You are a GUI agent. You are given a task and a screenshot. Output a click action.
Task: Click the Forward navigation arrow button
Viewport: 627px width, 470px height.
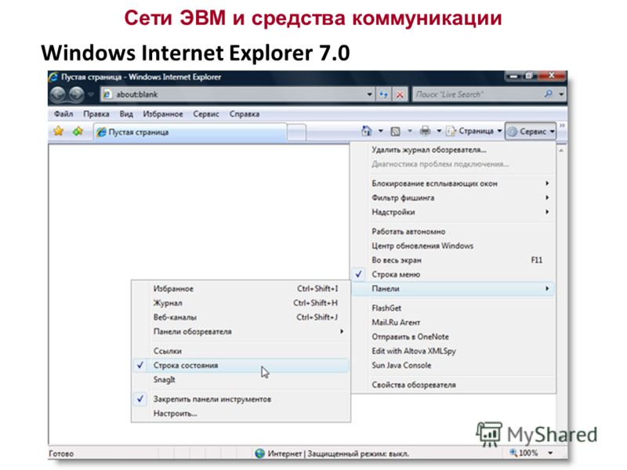pyautogui.click(x=76, y=95)
